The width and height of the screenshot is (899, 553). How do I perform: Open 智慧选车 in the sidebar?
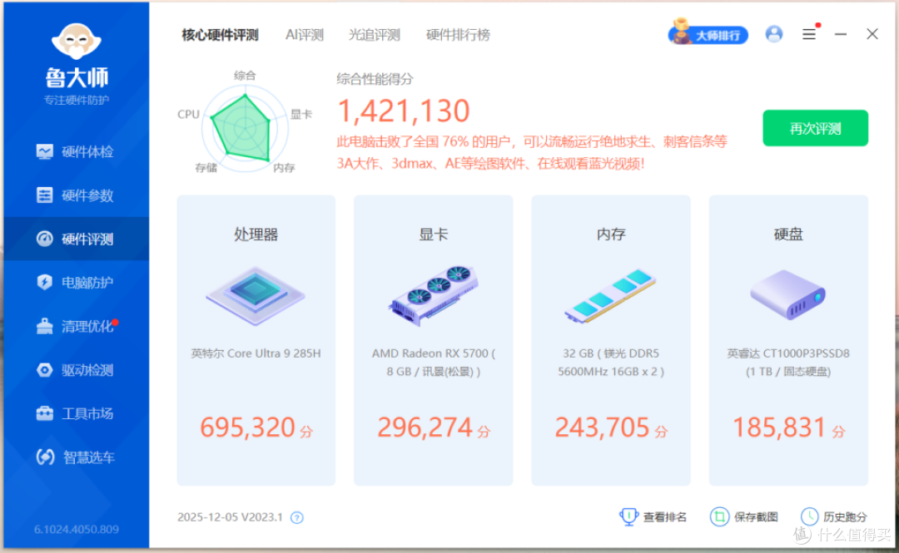[x=76, y=457]
